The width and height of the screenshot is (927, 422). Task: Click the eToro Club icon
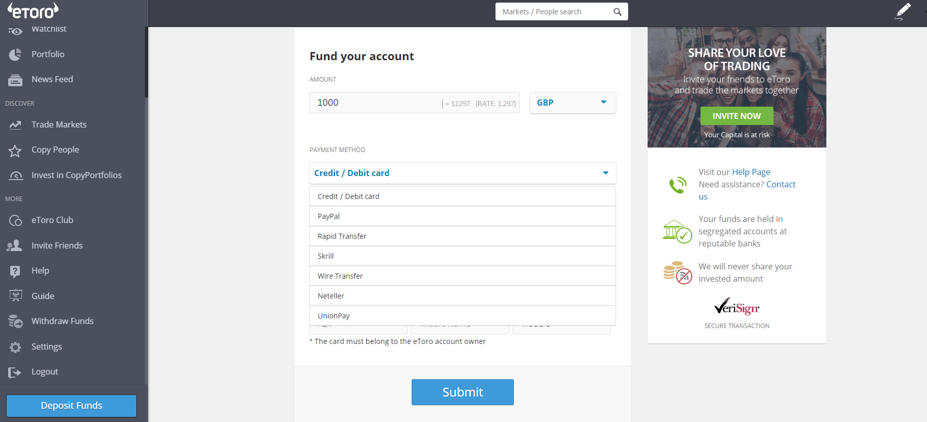(15, 220)
